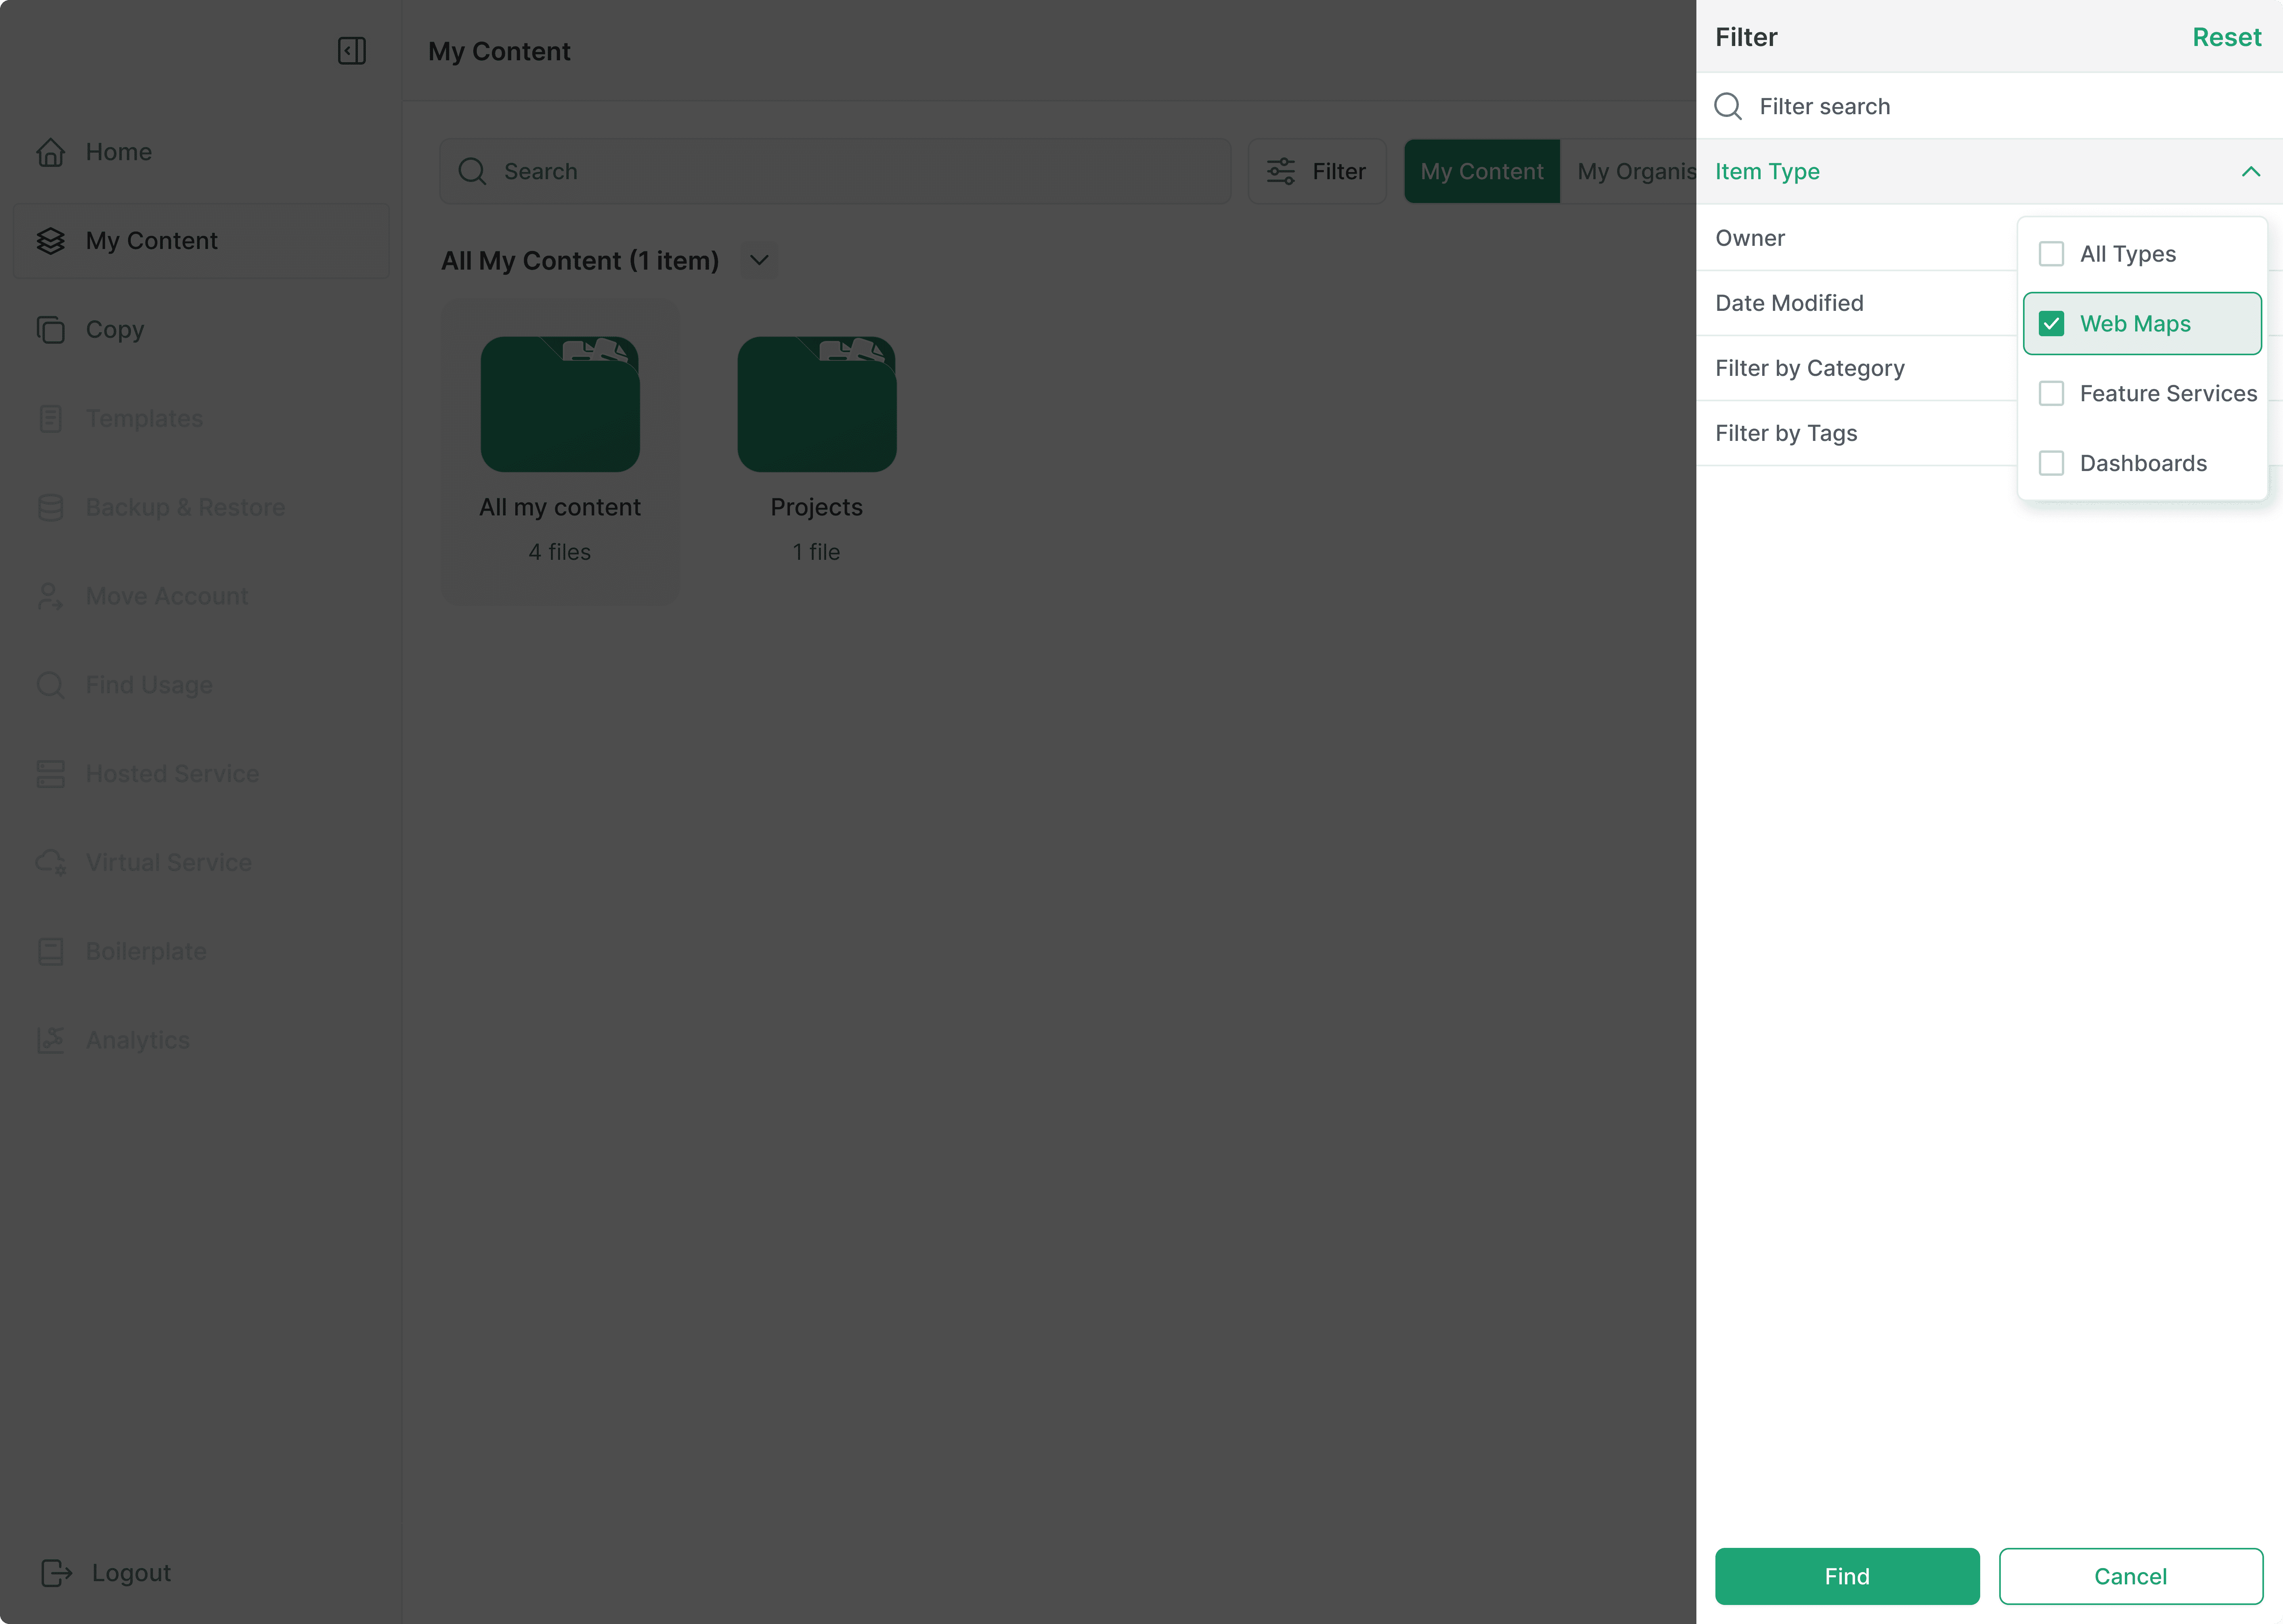This screenshot has height=1624, width=2283.
Task: Collapse the Item Type chevron
Action: 2250,172
